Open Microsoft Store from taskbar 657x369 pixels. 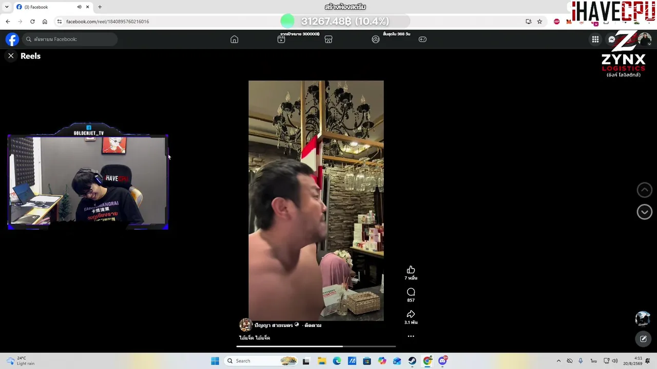pos(367,361)
